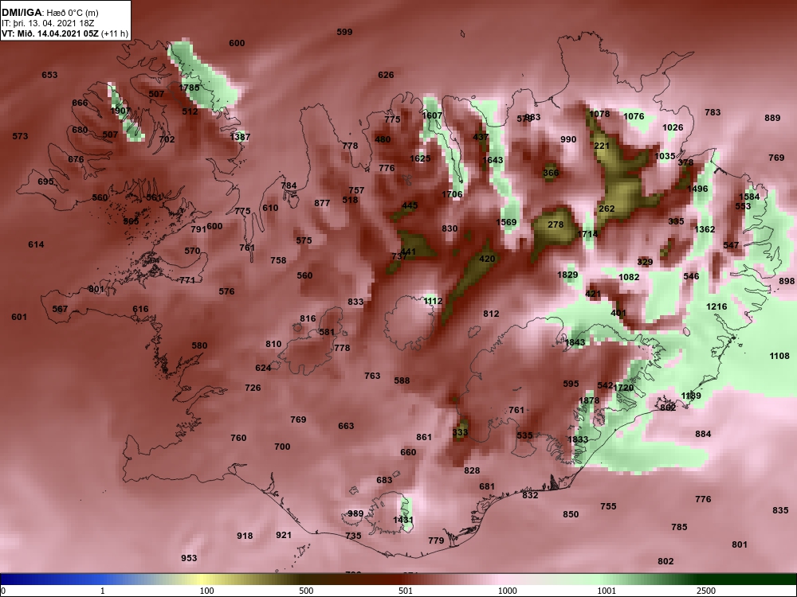797x597 pixels.
Task: Click the 663 value in the southwest
Action: tap(346, 426)
